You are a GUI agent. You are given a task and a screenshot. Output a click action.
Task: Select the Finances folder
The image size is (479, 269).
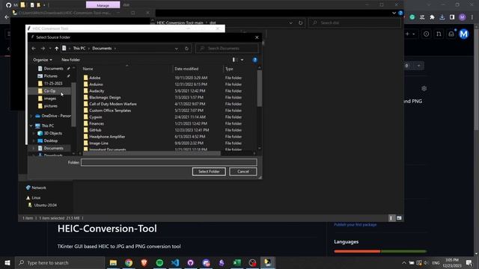point(97,123)
